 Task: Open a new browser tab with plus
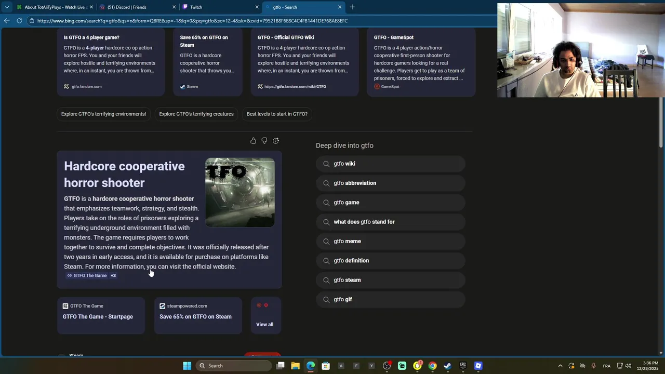(352, 7)
